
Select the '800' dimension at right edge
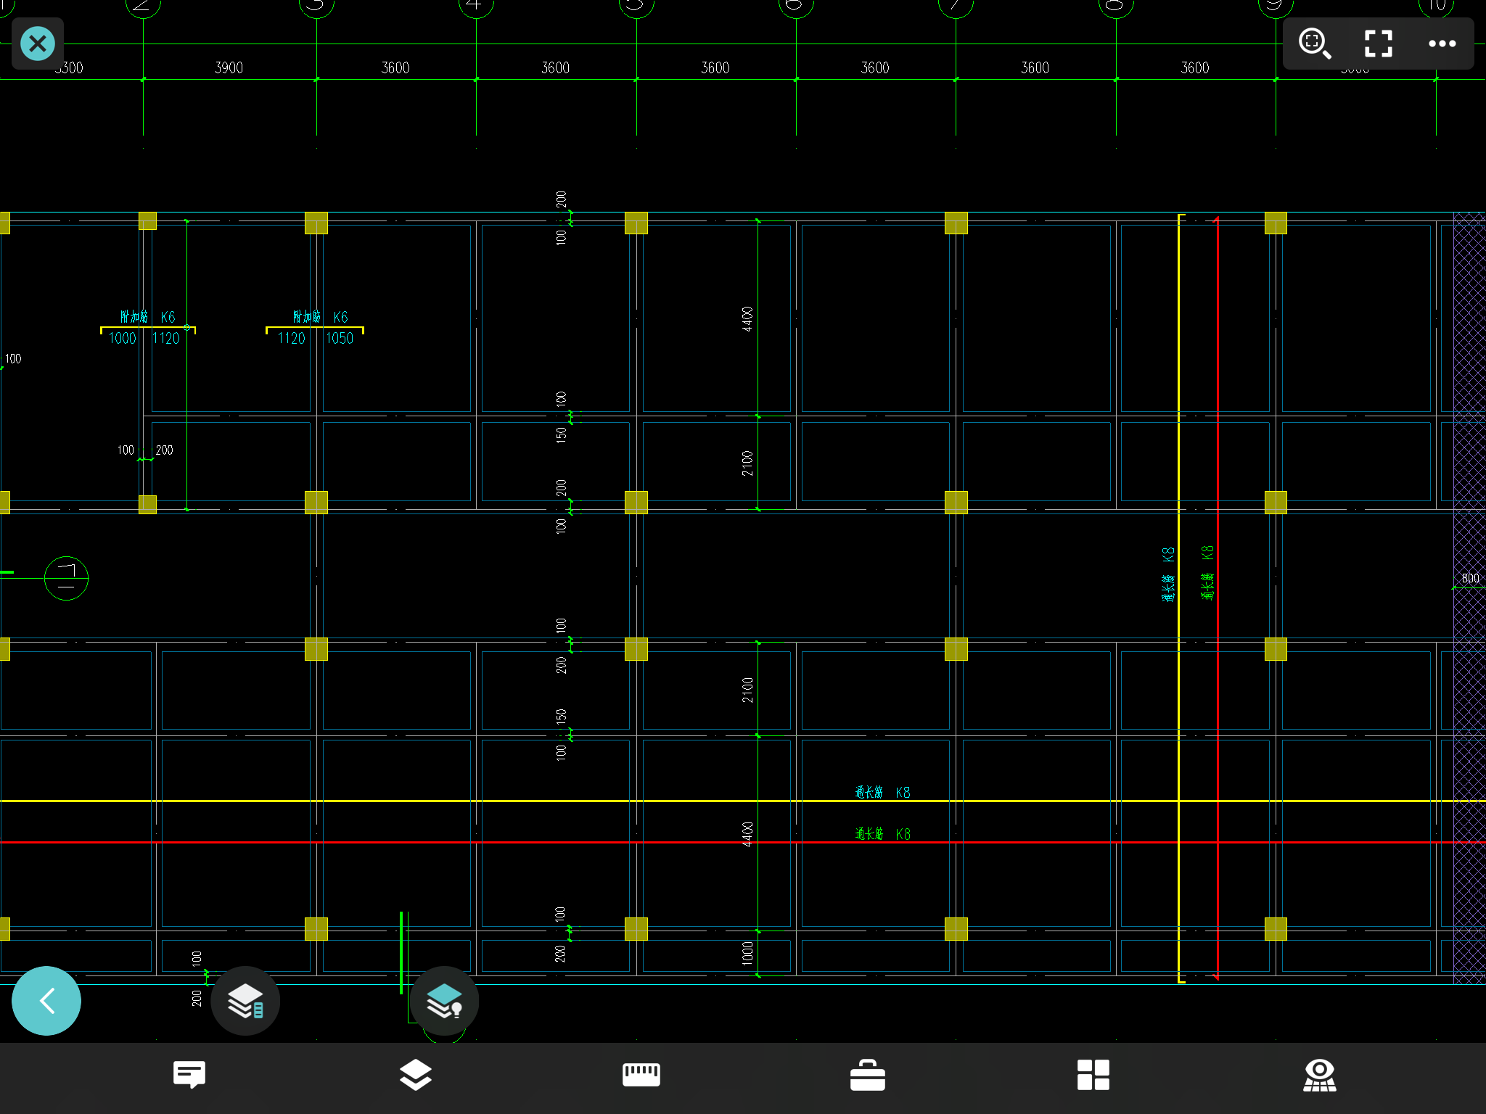tap(1470, 578)
